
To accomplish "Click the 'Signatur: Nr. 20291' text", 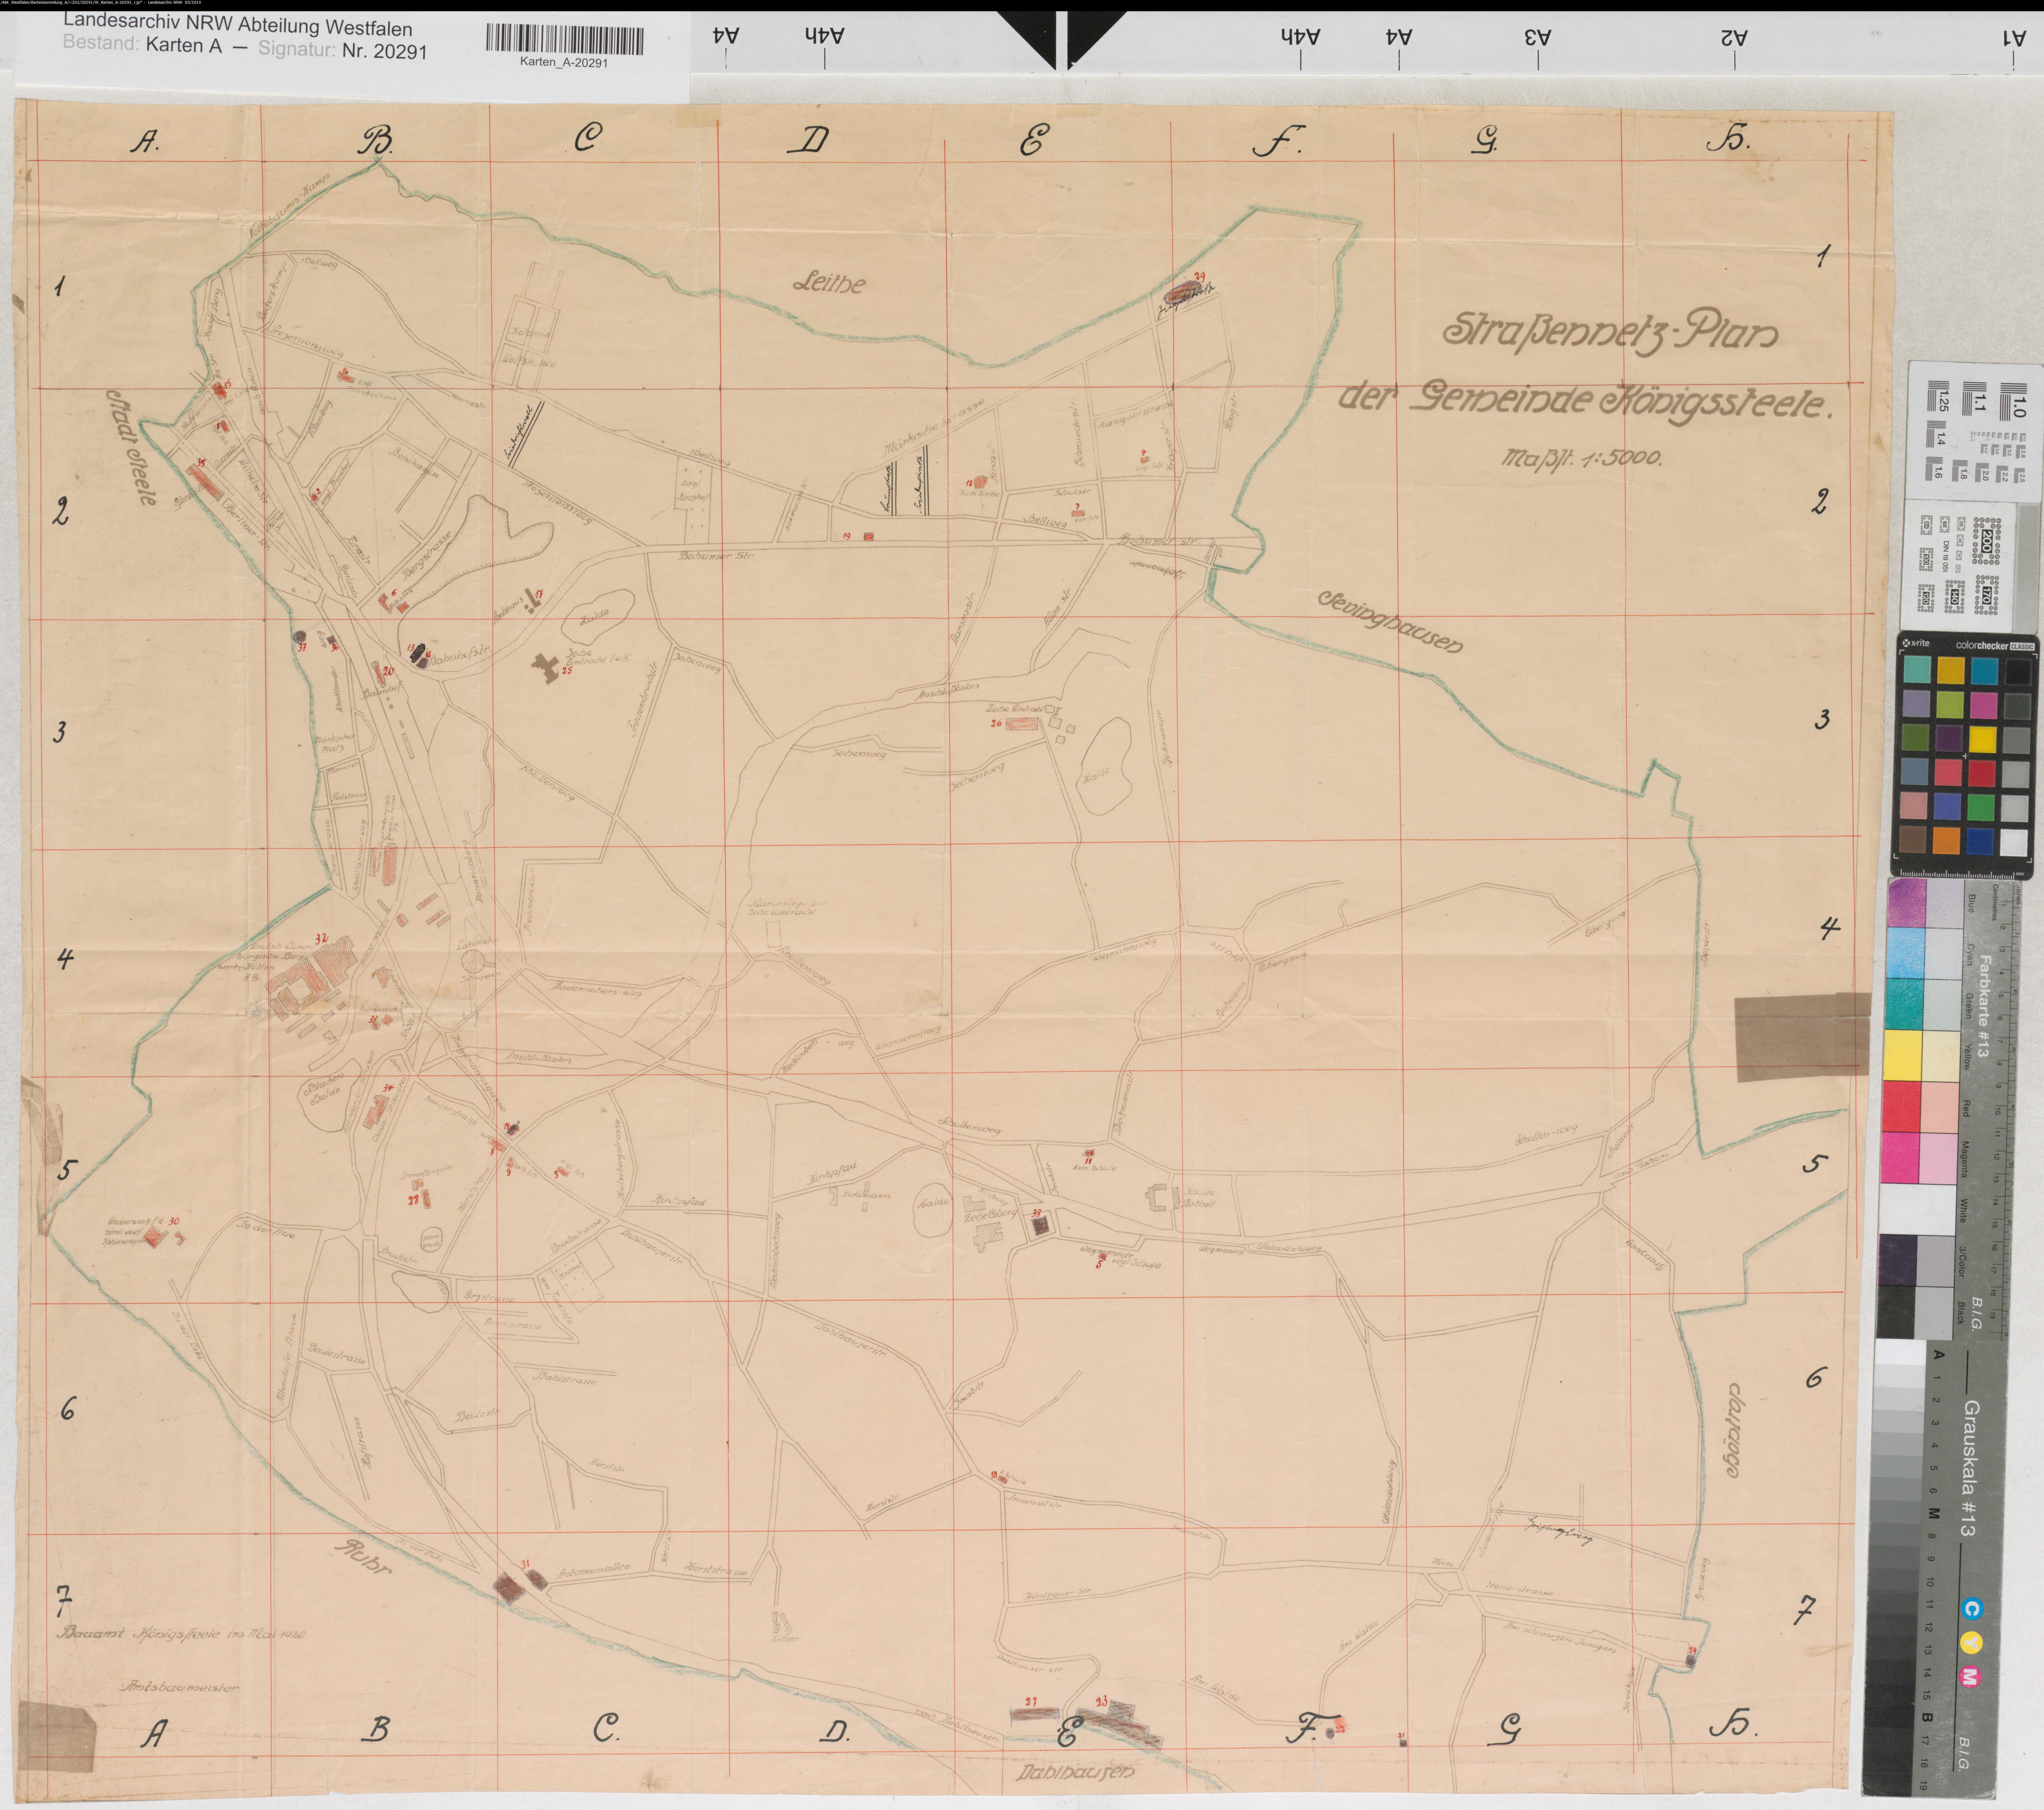I will click(343, 50).
